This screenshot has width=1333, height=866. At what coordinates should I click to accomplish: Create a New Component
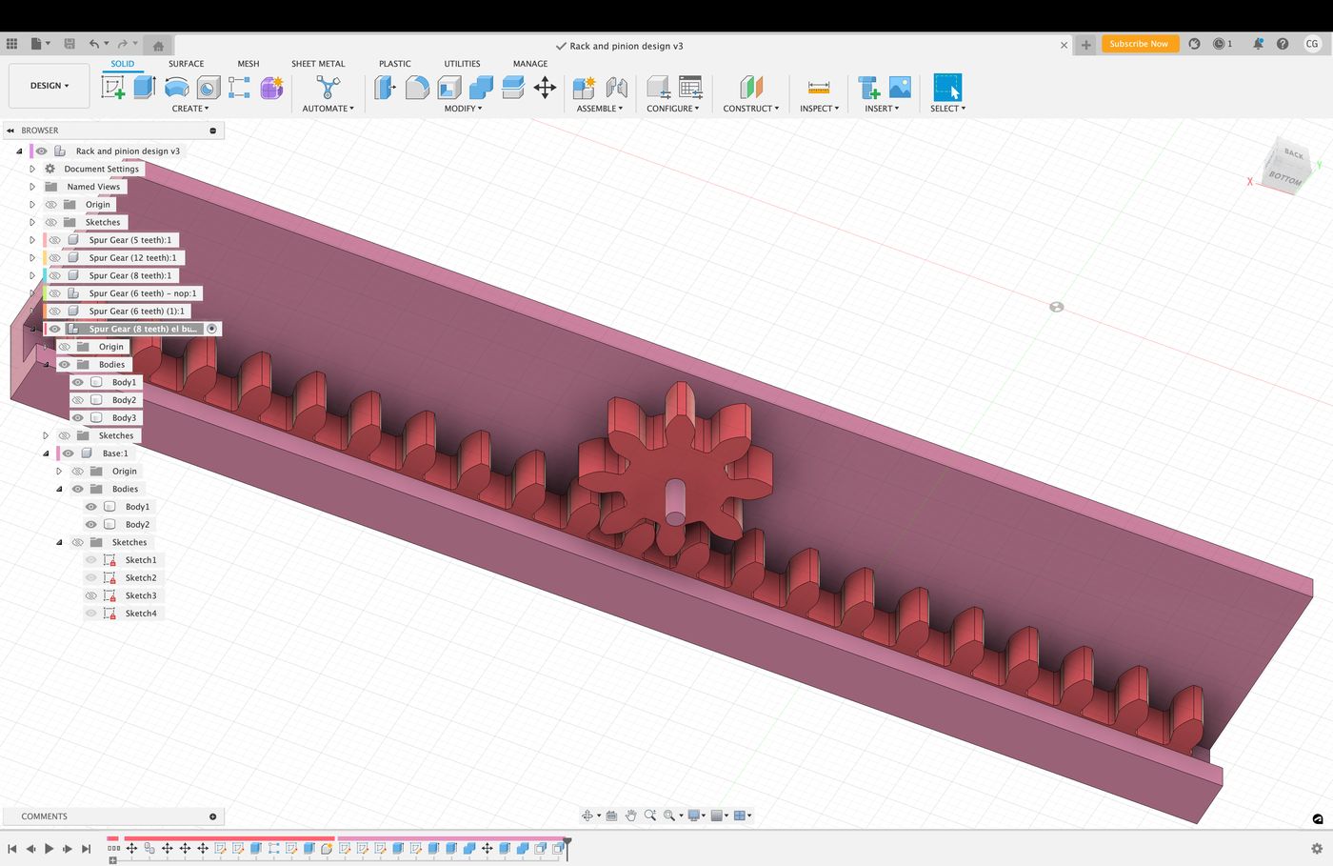coord(584,88)
